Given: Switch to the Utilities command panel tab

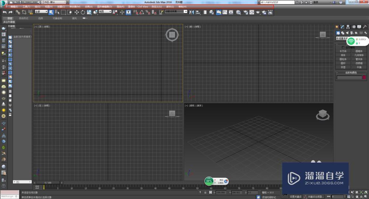Looking at the screenshot, I should (365, 27).
